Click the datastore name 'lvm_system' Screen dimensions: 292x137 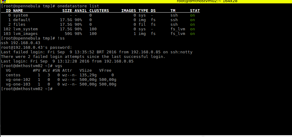click(x=25, y=29)
